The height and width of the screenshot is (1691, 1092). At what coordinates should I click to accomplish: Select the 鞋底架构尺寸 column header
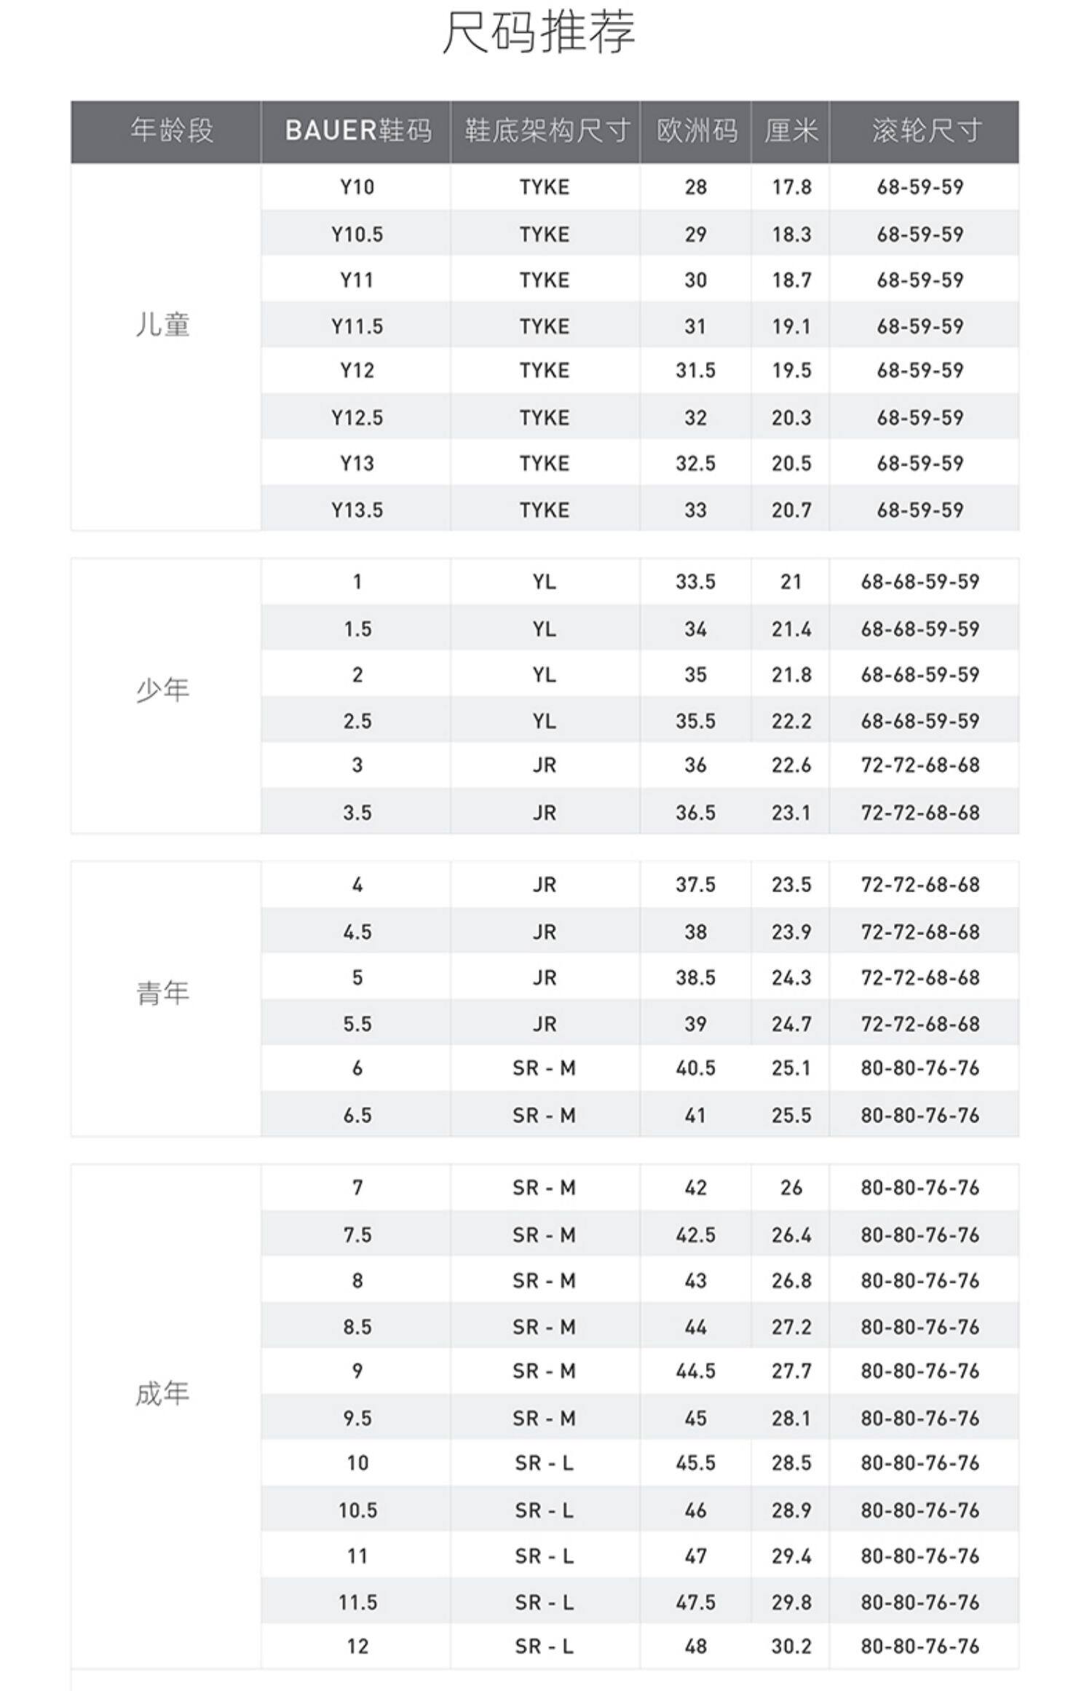pos(547,131)
